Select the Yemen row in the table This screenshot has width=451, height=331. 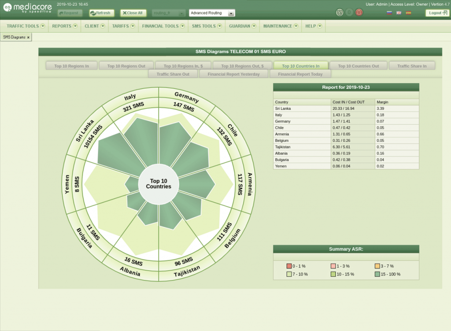[346, 166]
